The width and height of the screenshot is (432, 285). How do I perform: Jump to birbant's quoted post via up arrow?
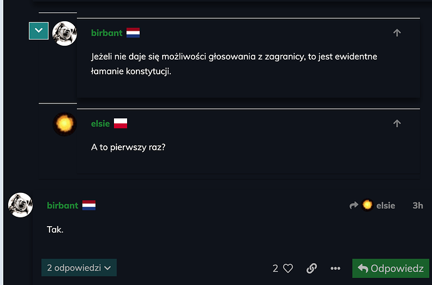click(x=397, y=33)
